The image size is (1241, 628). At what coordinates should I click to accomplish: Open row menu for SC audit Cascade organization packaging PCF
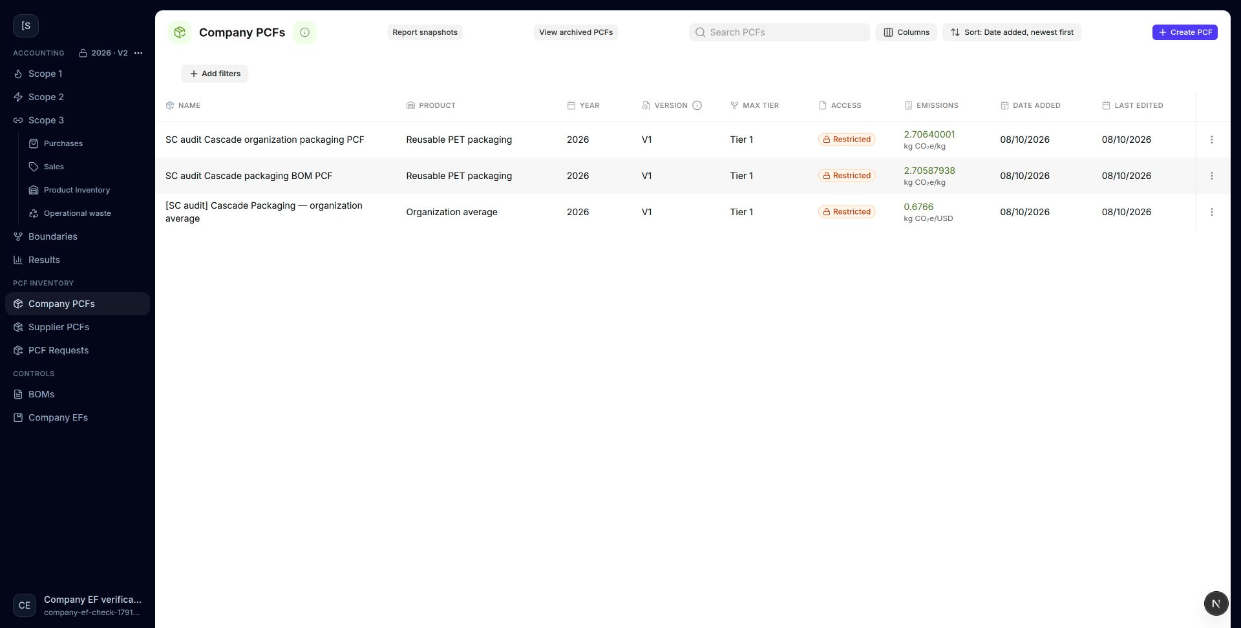click(1212, 140)
